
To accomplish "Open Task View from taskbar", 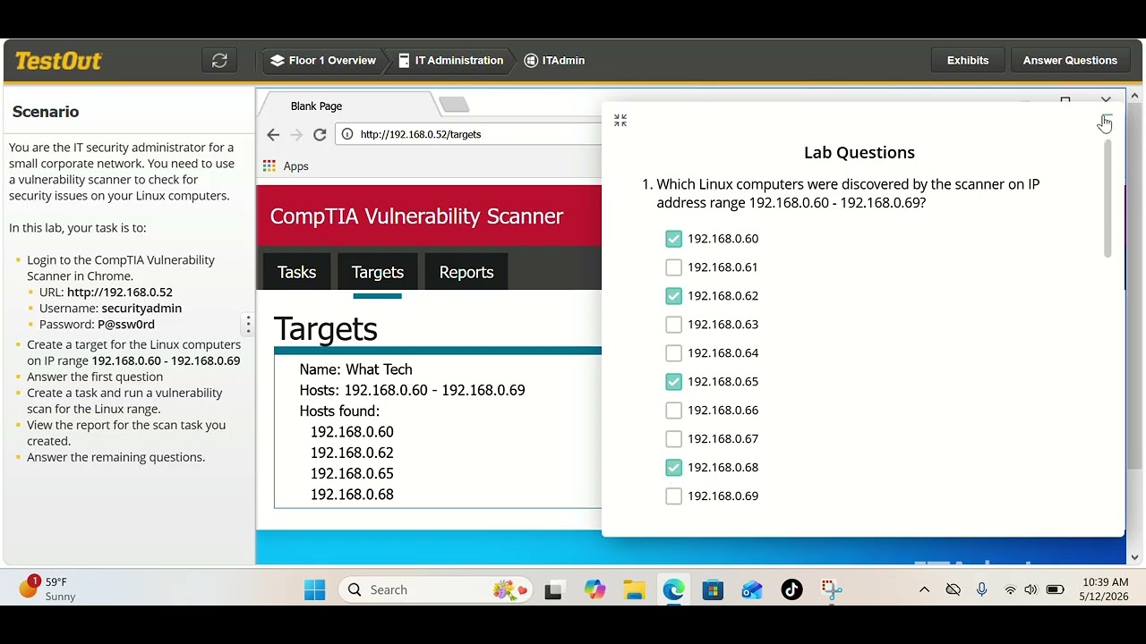I will point(553,590).
